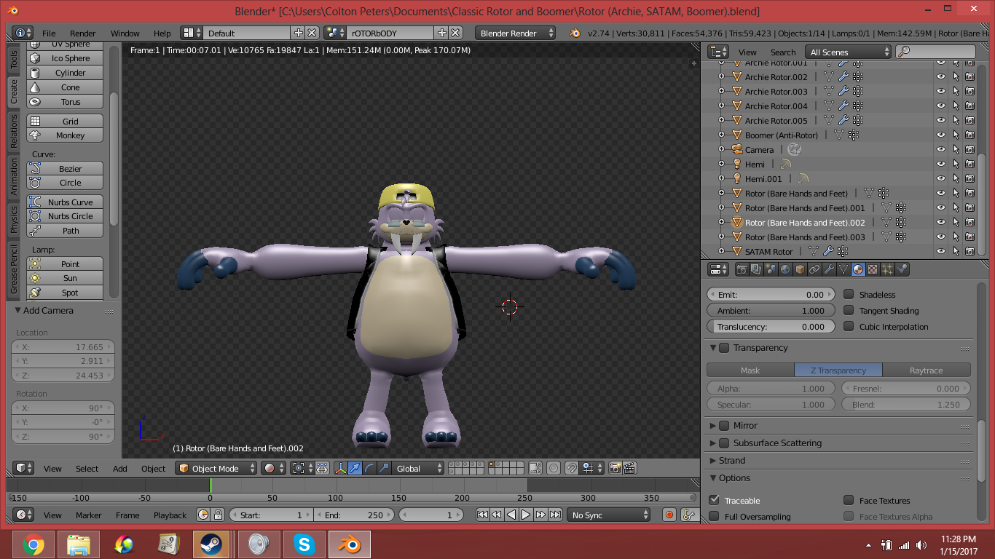Uncheck the Traceable option
Image resolution: width=995 pixels, height=559 pixels.
click(x=715, y=501)
